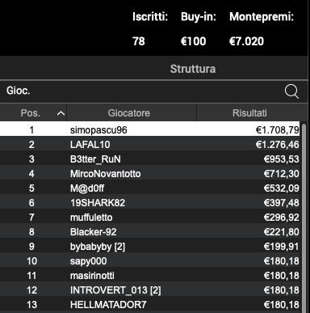Select Blacker-92 in position 8
Screen dimensions: 310x313
[x=150, y=232]
